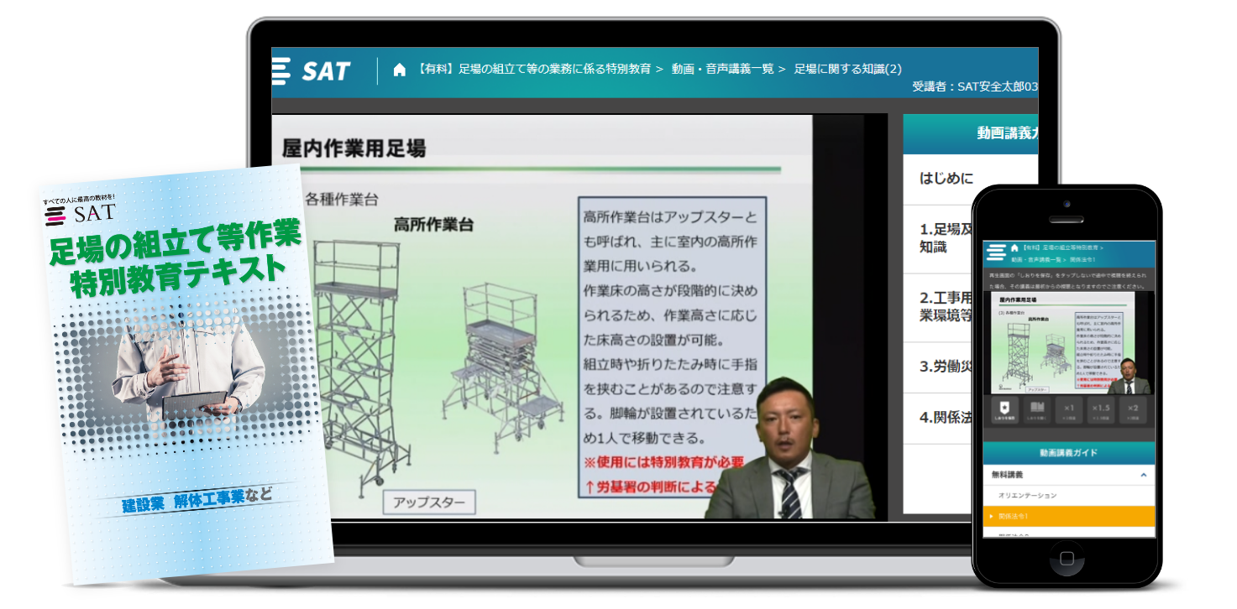Viewport: 1237px width, 609px height.
Task: Open the オリエンテーション lecture on the phone
Action: pyautogui.click(x=1069, y=496)
